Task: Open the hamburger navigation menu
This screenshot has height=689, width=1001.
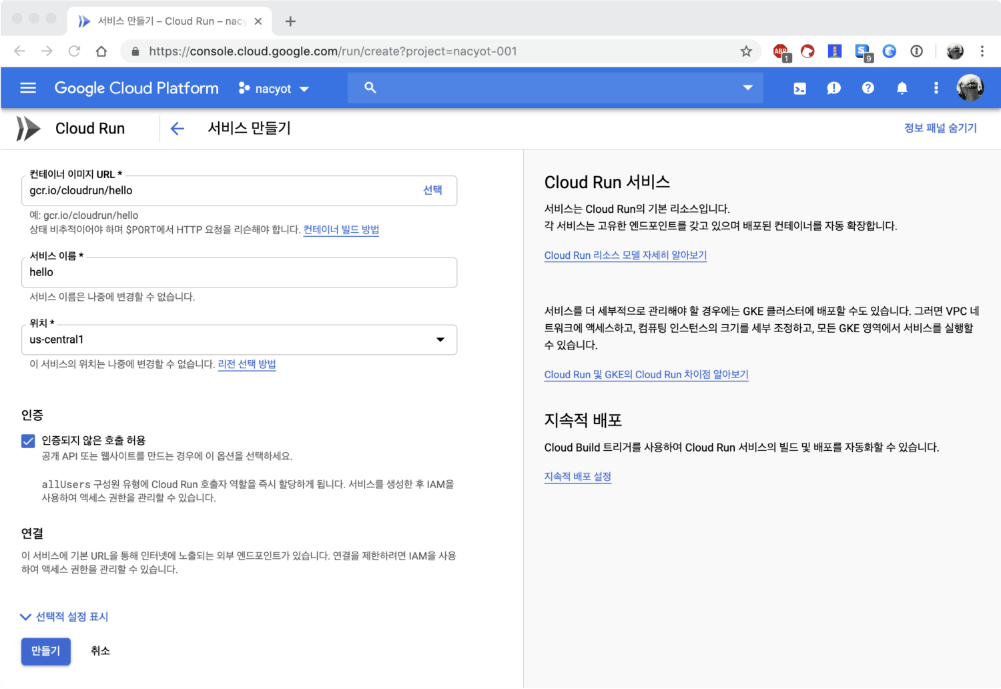Action: 28,88
